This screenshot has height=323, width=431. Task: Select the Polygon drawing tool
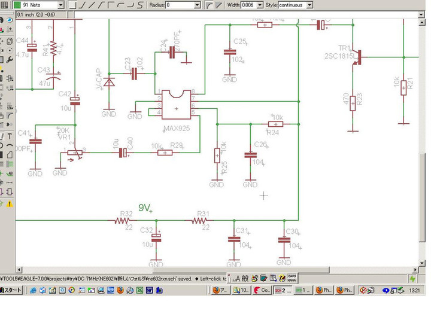(x=10, y=154)
